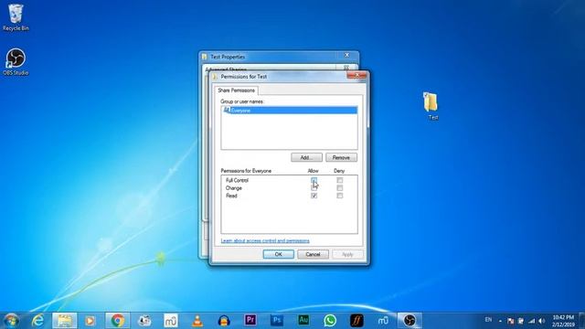
Task: Check Deny for Change permission
Action: click(x=339, y=188)
